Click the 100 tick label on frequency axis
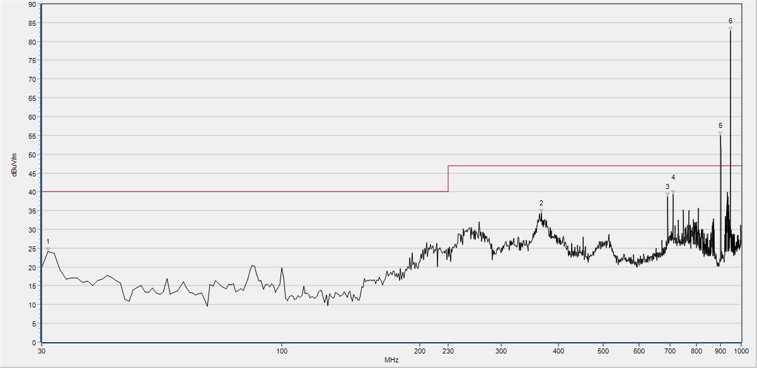The image size is (757, 368). (x=282, y=350)
